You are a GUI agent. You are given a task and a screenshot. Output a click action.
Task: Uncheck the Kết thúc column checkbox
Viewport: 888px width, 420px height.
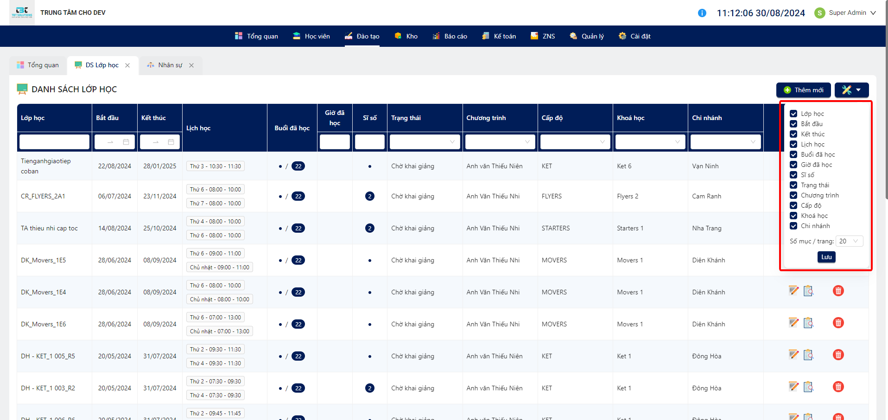[x=793, y=134]
